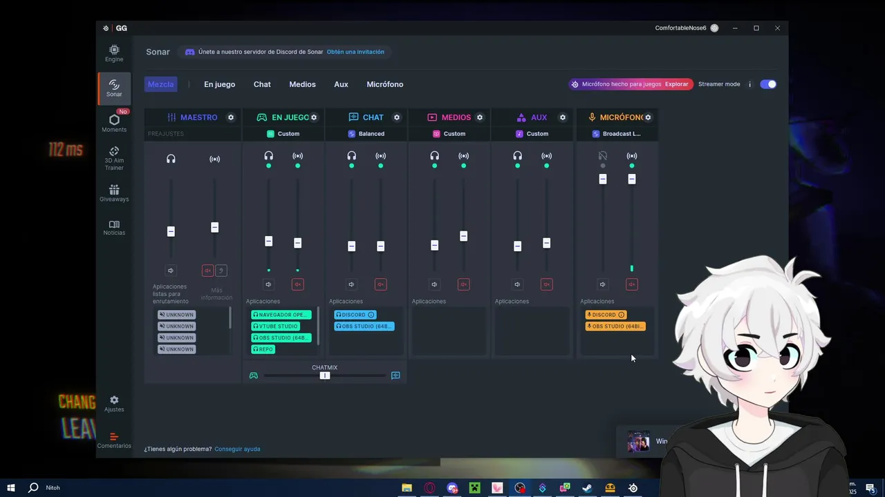This screenshot has width=885, height=497.
Task: Click Más información under Maestro
Action: pyautogui.click(x=216, y=294)
